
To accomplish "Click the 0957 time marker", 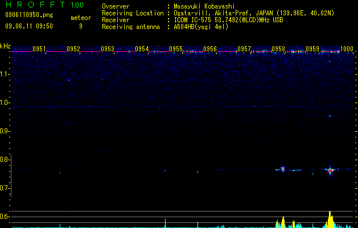I will click(244, 49).
